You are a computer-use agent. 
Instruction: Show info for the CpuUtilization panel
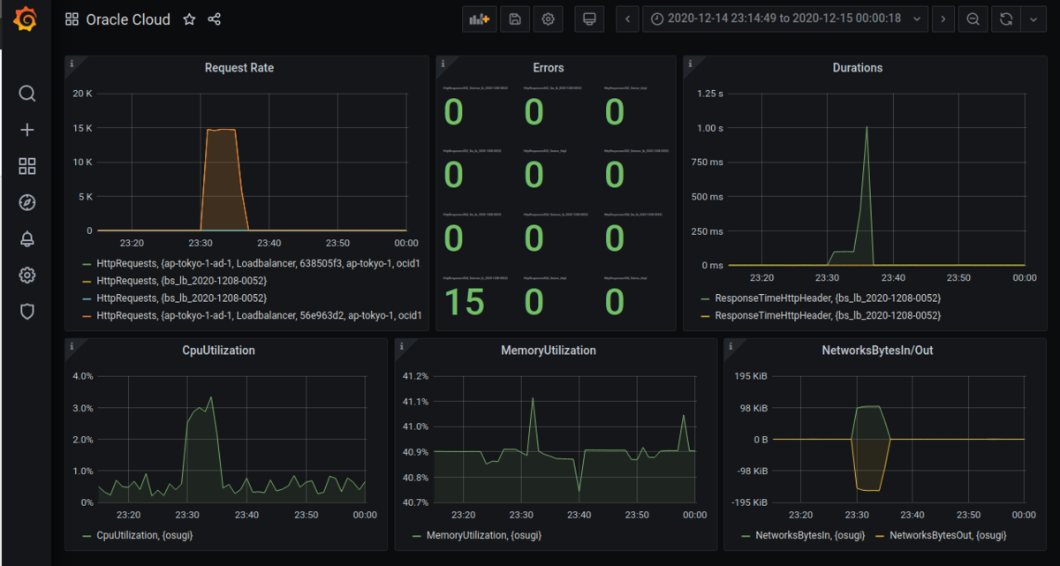coord(72,346)
